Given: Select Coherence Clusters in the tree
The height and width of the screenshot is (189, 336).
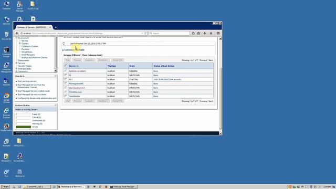Looking at the screenshot, I should pyautogui.click(x=30, y=46).
